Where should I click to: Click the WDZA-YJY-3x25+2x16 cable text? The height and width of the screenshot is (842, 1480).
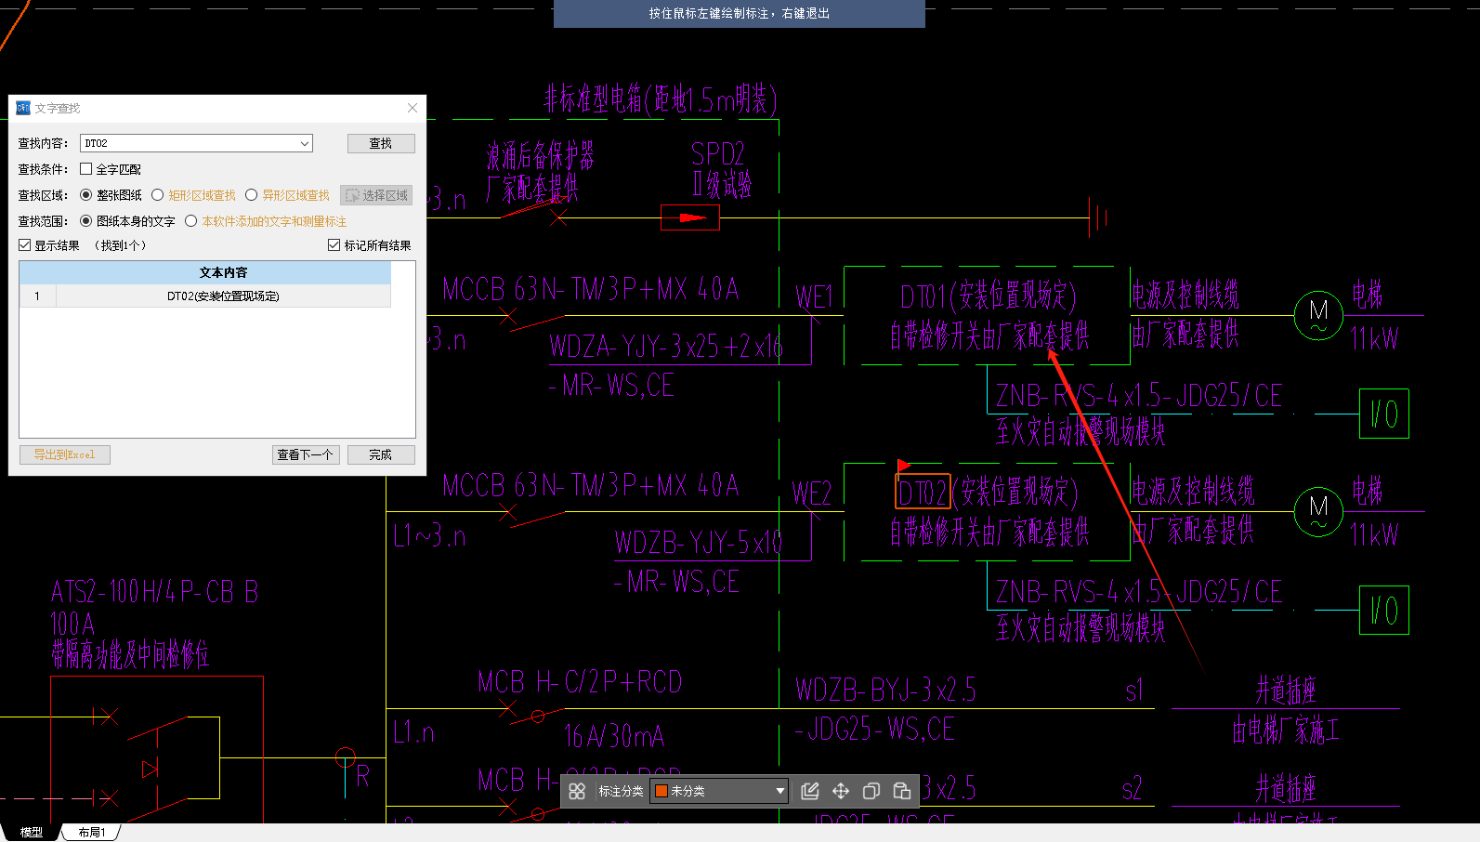point(666,347)
